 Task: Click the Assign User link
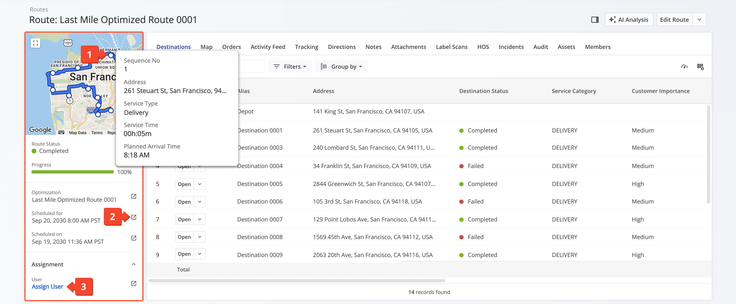pyautogui.click(x=47, y=286)
